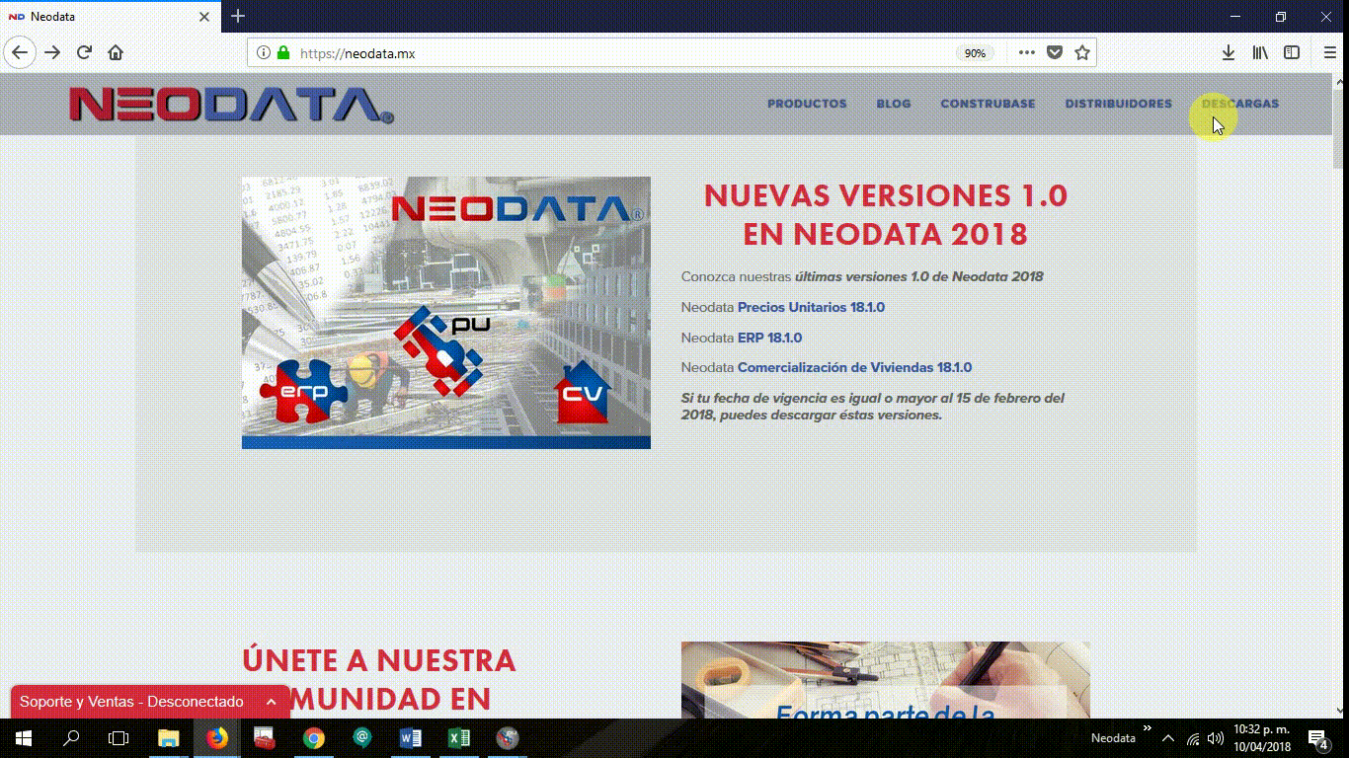Open the DISTRIBUIDORES menu item

coord(1118,104)
